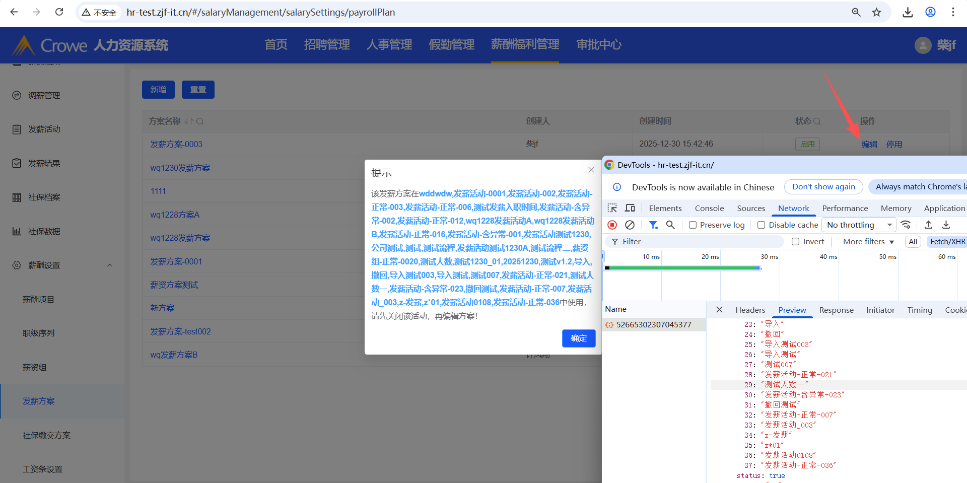This screenshot has width=967, height=483.
Task: Stop recording the network log
Action: [x=612, y=225]
